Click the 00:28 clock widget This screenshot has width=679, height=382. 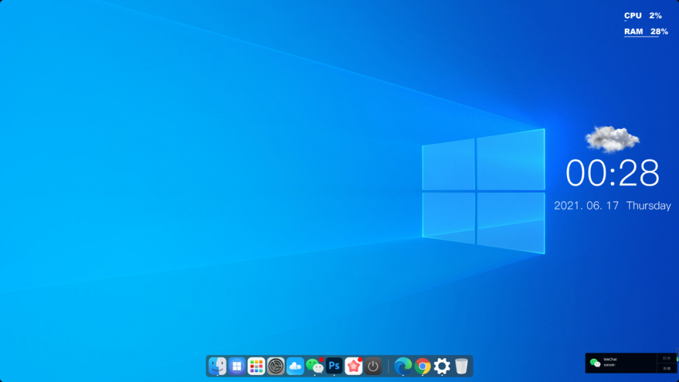tap(612, 173)
